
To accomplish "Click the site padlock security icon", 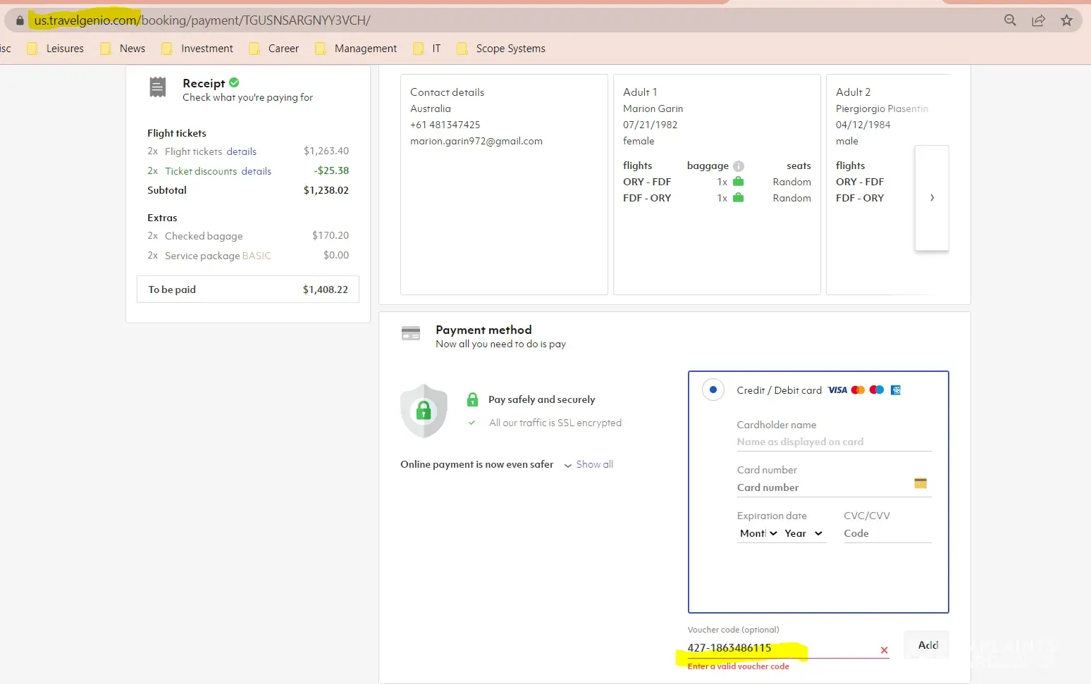I will click(x=20, y=20).
